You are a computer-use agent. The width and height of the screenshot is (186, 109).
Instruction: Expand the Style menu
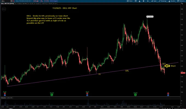pyautogui.click(x=154, y=1)
